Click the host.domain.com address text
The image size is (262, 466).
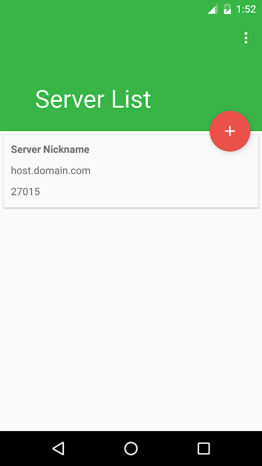pyautogui.click(x=51, y=171)
